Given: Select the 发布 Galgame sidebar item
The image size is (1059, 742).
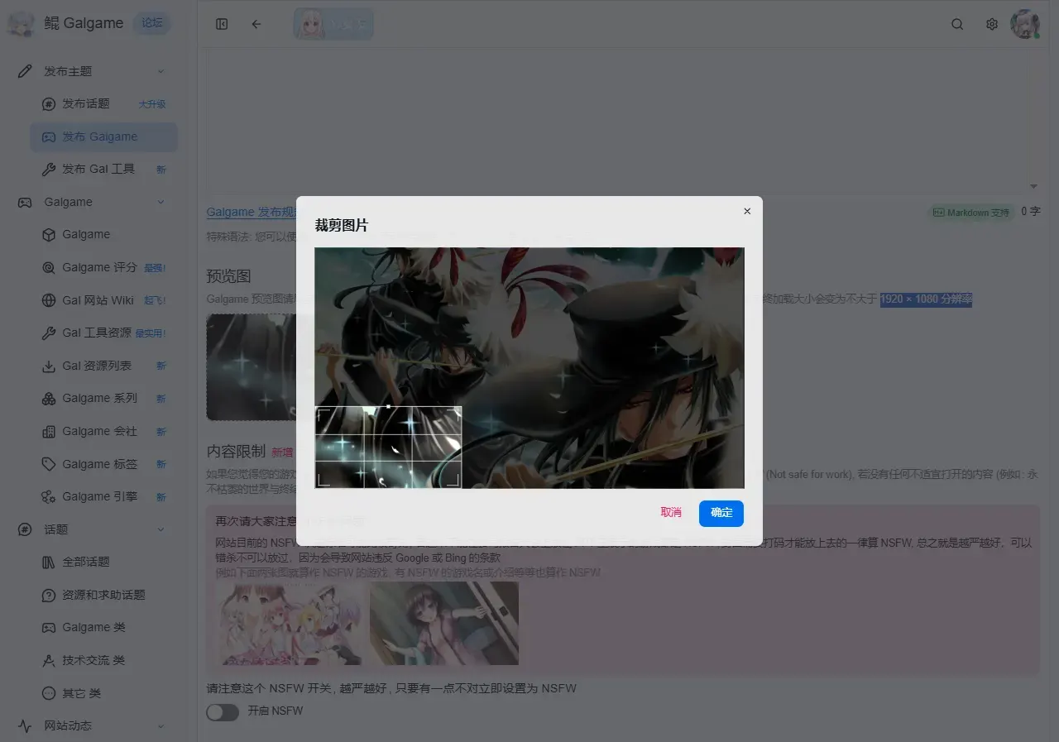Looking at the screenshot, I should 103,137.
